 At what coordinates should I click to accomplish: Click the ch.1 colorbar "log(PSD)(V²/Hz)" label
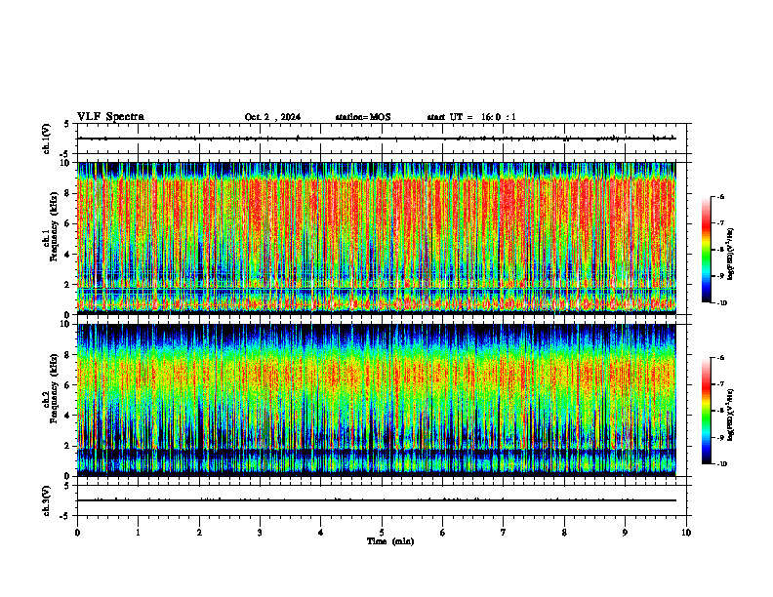pyautogui.click(x=731, y=254)
